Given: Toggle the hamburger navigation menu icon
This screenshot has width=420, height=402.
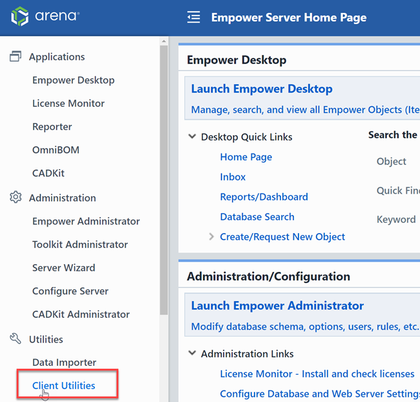Looking at the screenshot, I should point(193,17).
